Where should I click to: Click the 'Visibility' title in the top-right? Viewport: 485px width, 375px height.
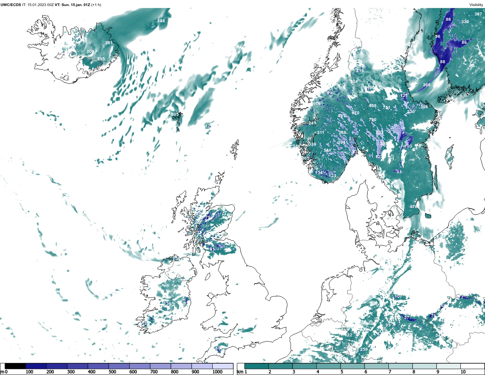(x=476, y=5)
